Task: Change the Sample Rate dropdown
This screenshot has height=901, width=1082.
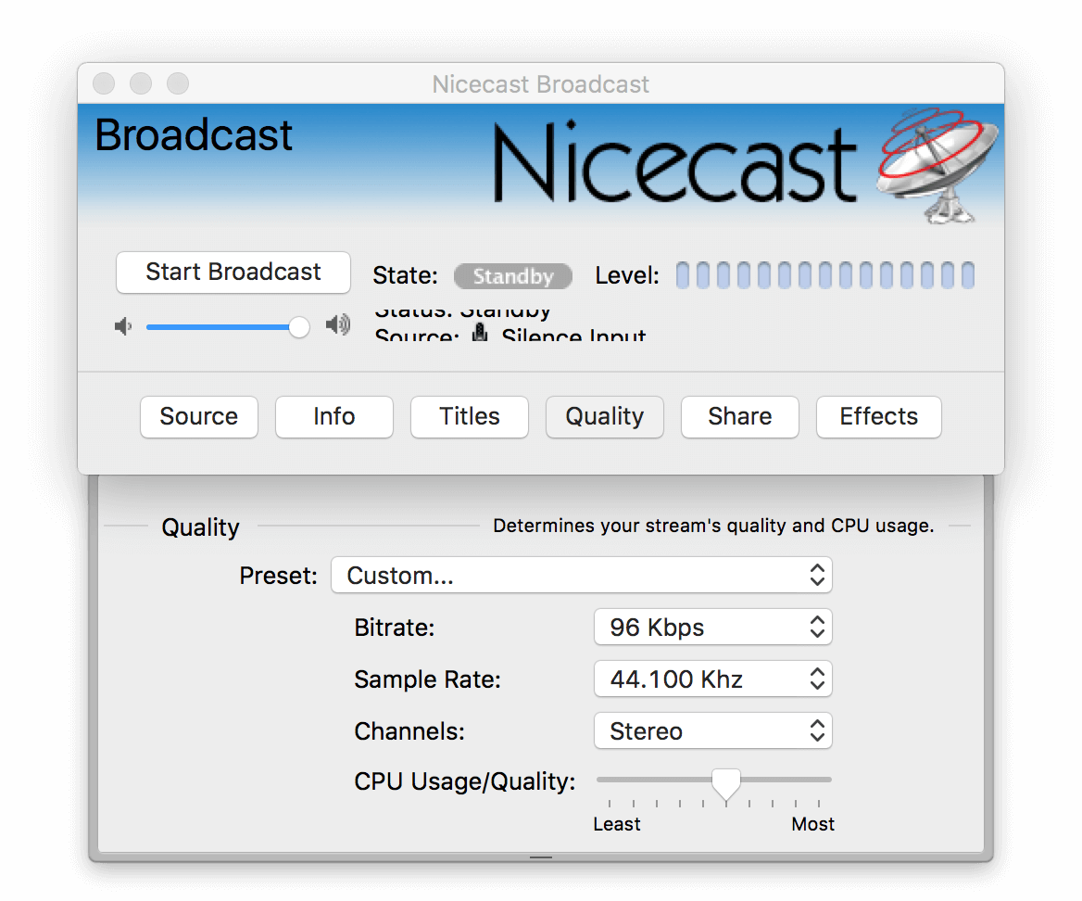Action: click(x=712, y=679)
